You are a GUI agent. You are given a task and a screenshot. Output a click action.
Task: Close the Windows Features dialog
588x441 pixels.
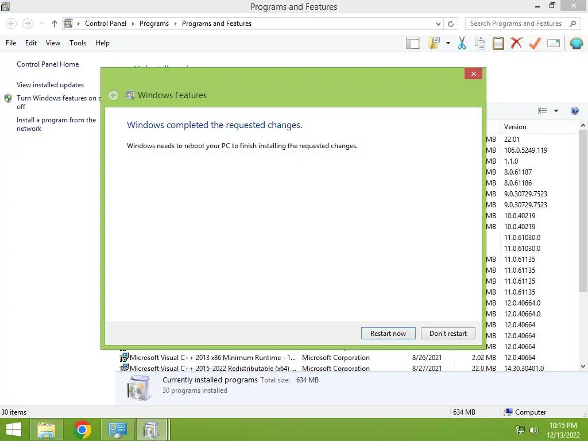pos(473,73)
